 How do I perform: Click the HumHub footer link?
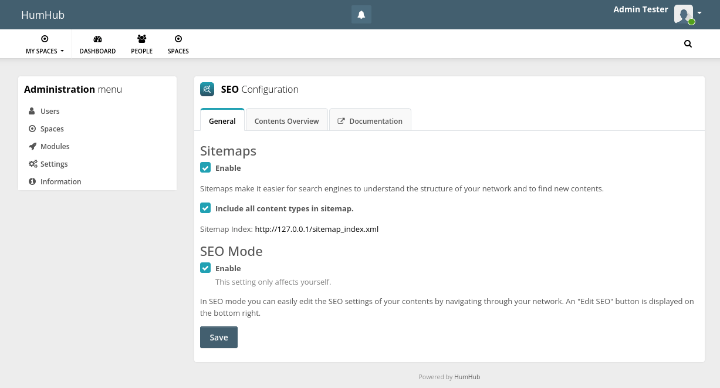point(467,377)
